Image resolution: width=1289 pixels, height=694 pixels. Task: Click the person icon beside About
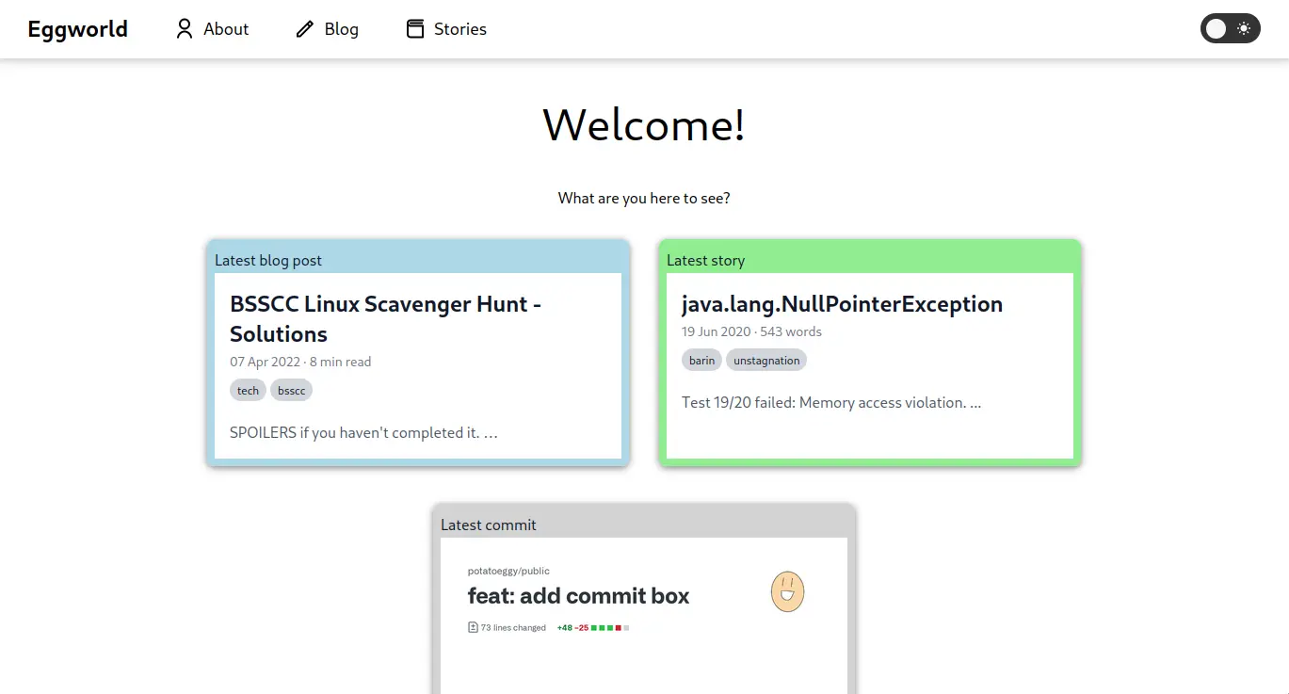[x=185, y=29]
